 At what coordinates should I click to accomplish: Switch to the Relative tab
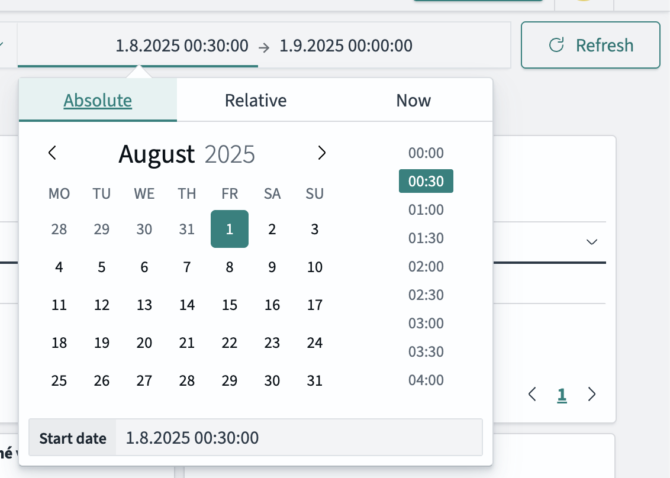point(256,101)
